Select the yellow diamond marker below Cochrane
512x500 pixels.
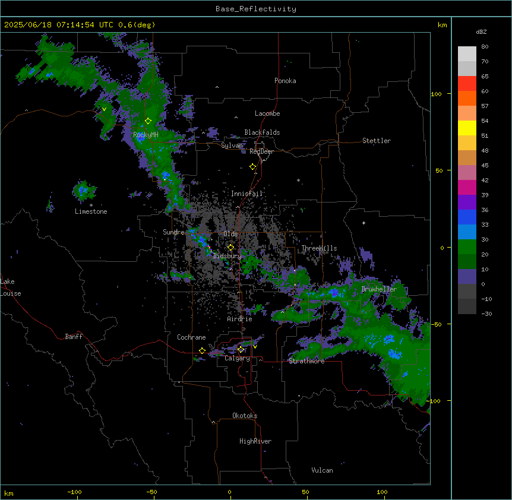pos(202,351)
